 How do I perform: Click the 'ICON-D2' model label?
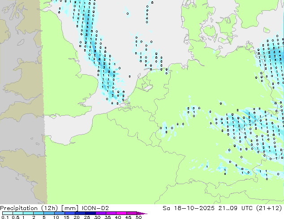[95, 208]
